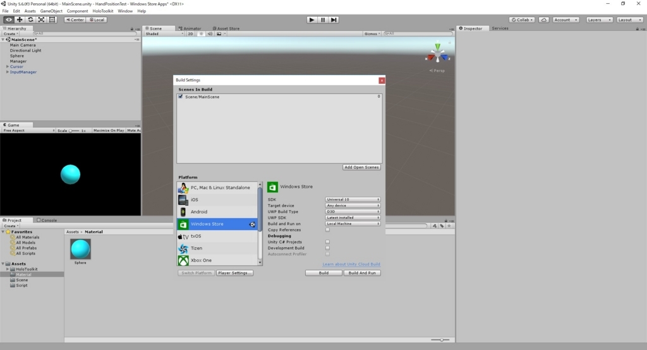Toggle scene lighting icon
Image resolution: width=647 pixels, height=350 pixels.
tap(201, 34)
